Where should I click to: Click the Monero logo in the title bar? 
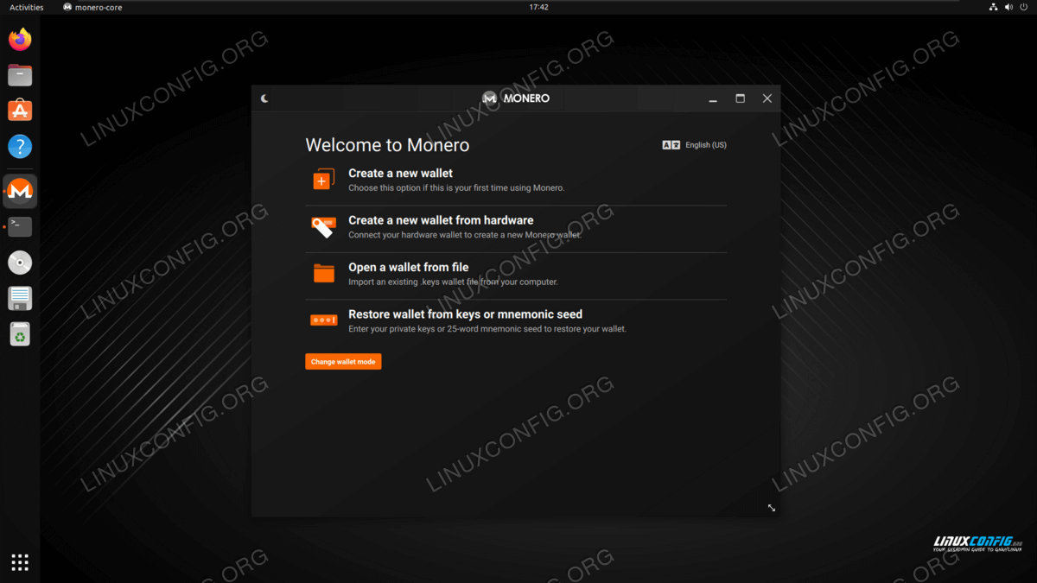tap(516, 98)
